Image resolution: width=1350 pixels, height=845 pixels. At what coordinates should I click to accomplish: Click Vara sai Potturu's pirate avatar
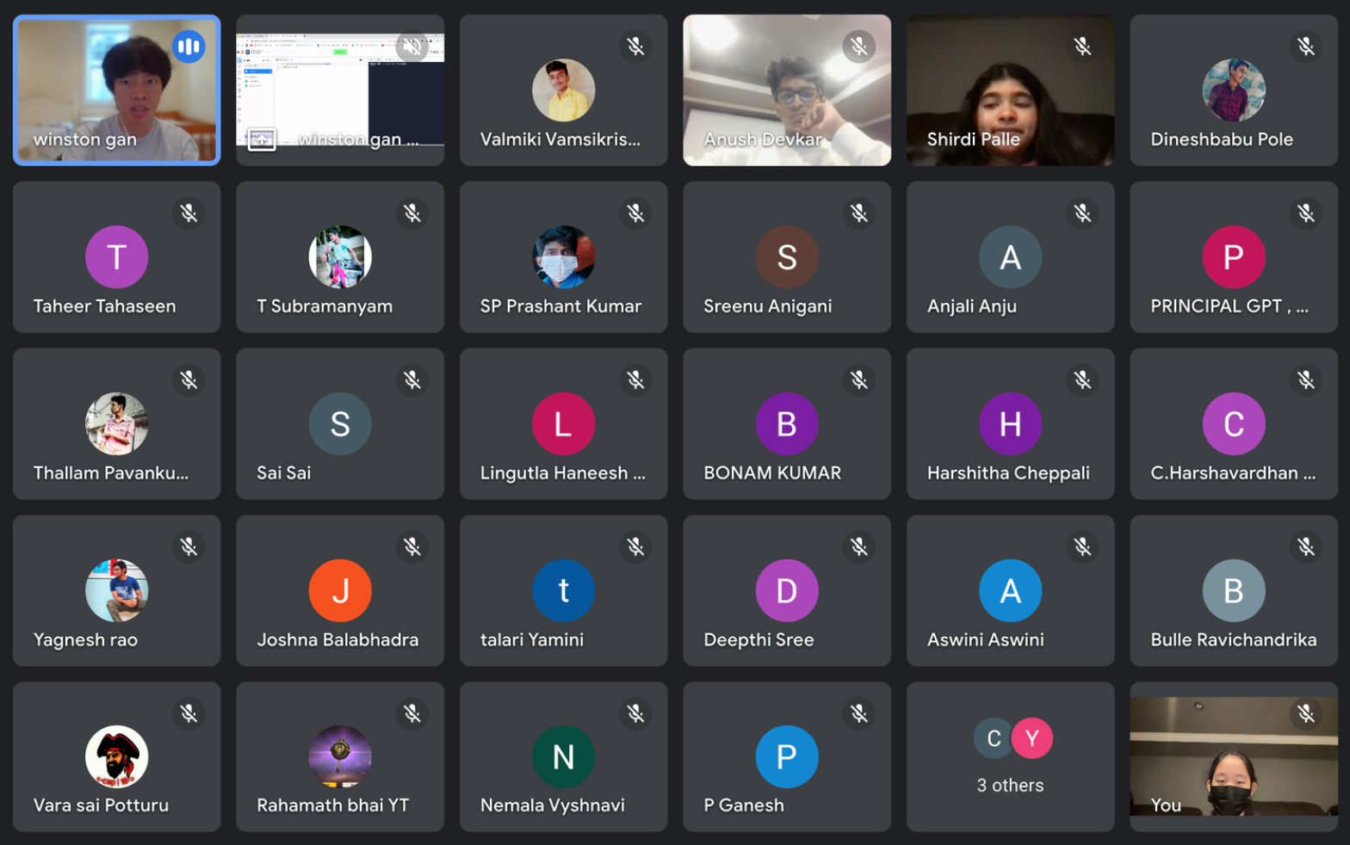[x=117, y=757]
